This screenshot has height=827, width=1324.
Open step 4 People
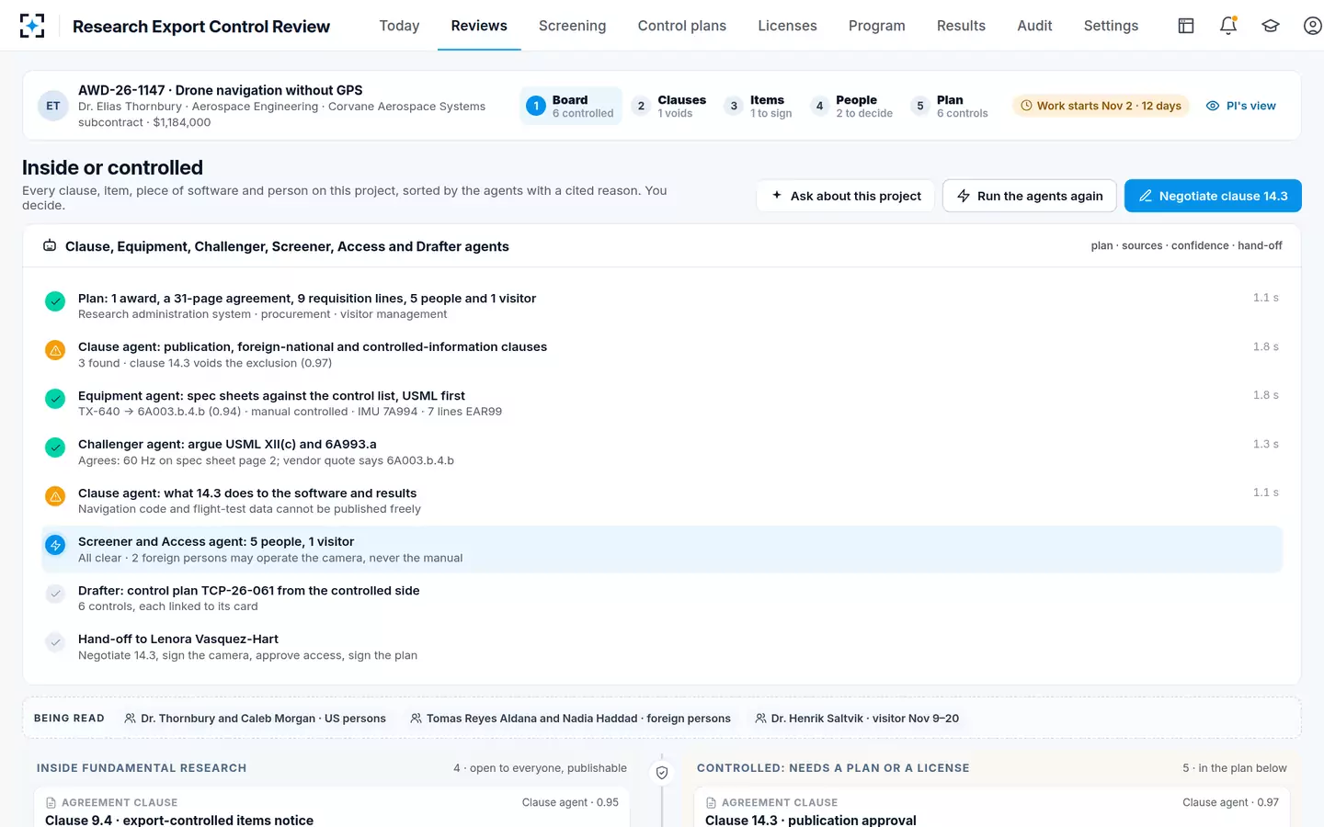pyautogui.click(x=851, y=106)
